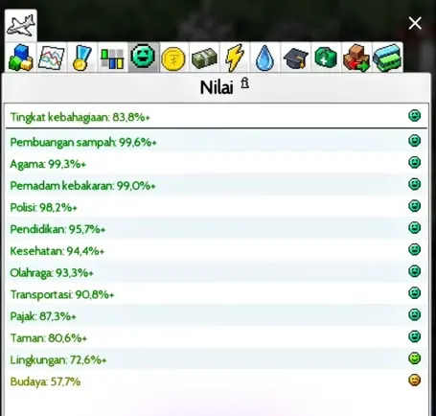Image resolution: width=436 pixels, height=416 pixels.
Task: Open the lightning bolt energy tab
Action: [235, 58]
